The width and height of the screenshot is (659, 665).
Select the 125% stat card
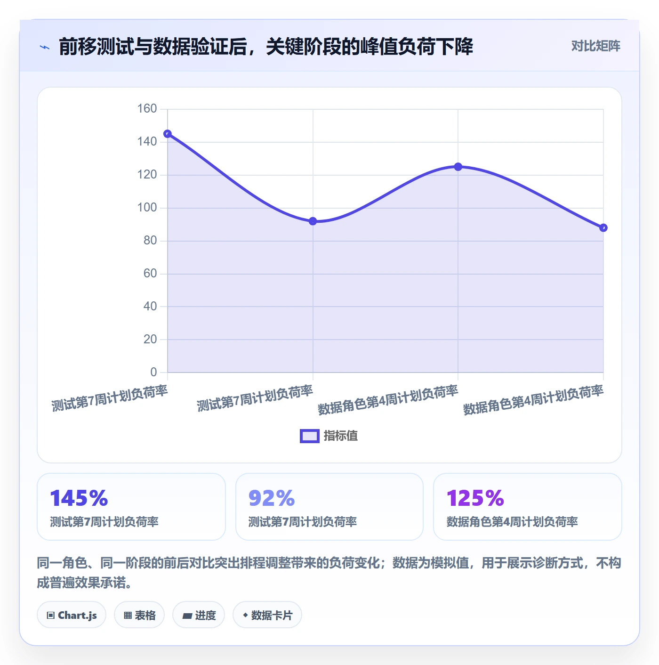pos(528,507)
